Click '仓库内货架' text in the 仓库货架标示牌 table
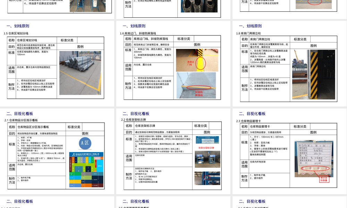This screenshot has height=208, width=347. tap(140, 155)
